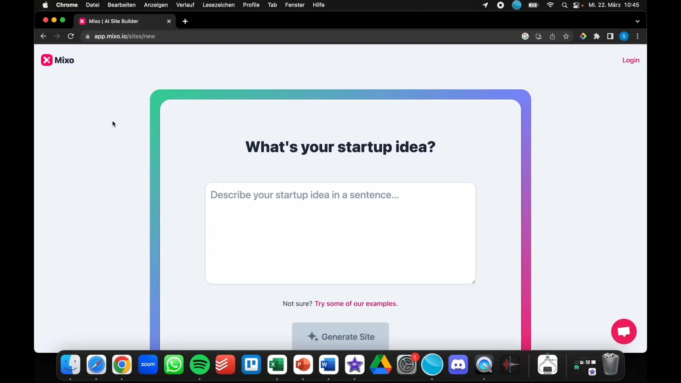Open System Settings from the Dock
Image resolution: width=681 pixels, height=383 pixels.
pos(406,365)
